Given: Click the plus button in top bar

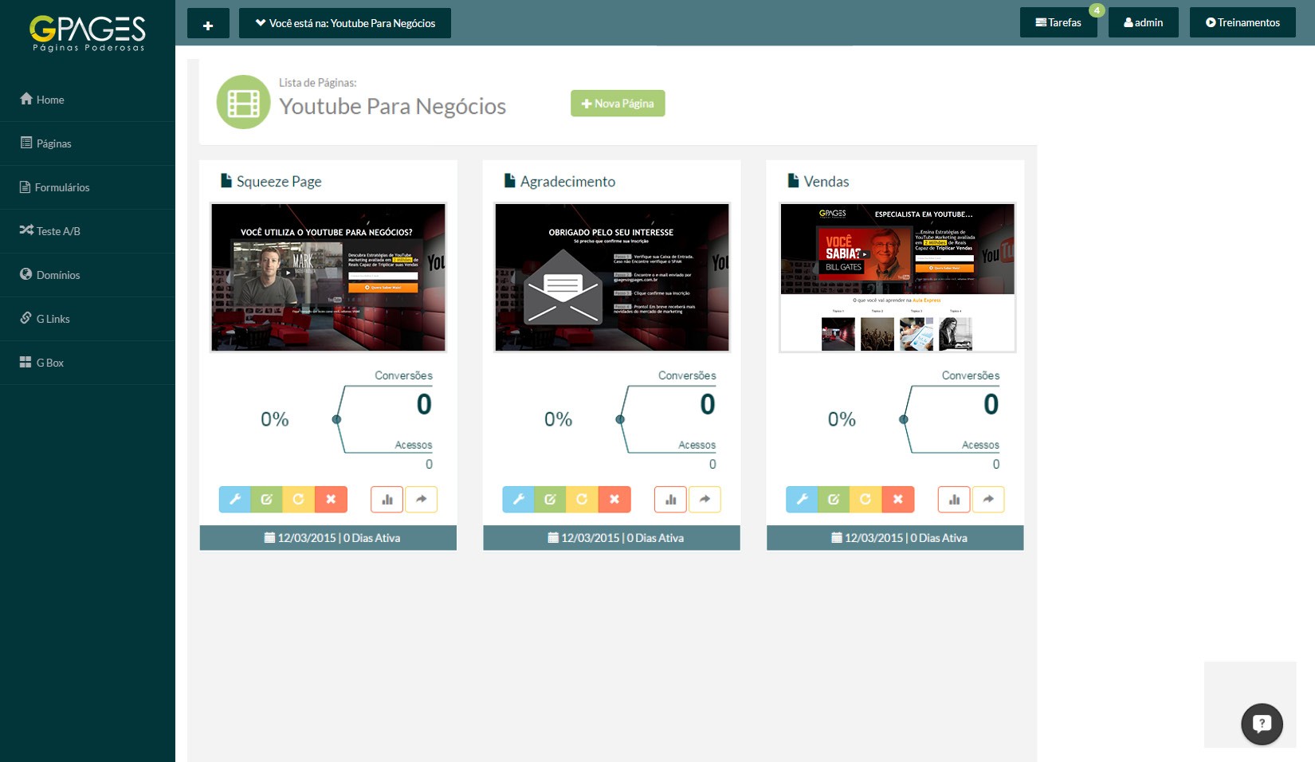Looking at the screenshot, I should 208,24.
